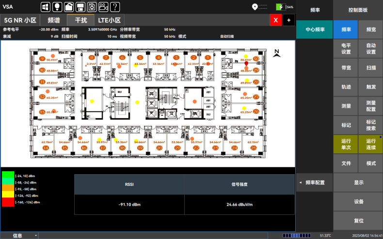Click the video recorder icon
Viewport: 383px width, 239px height.
[x=103, y=7]
